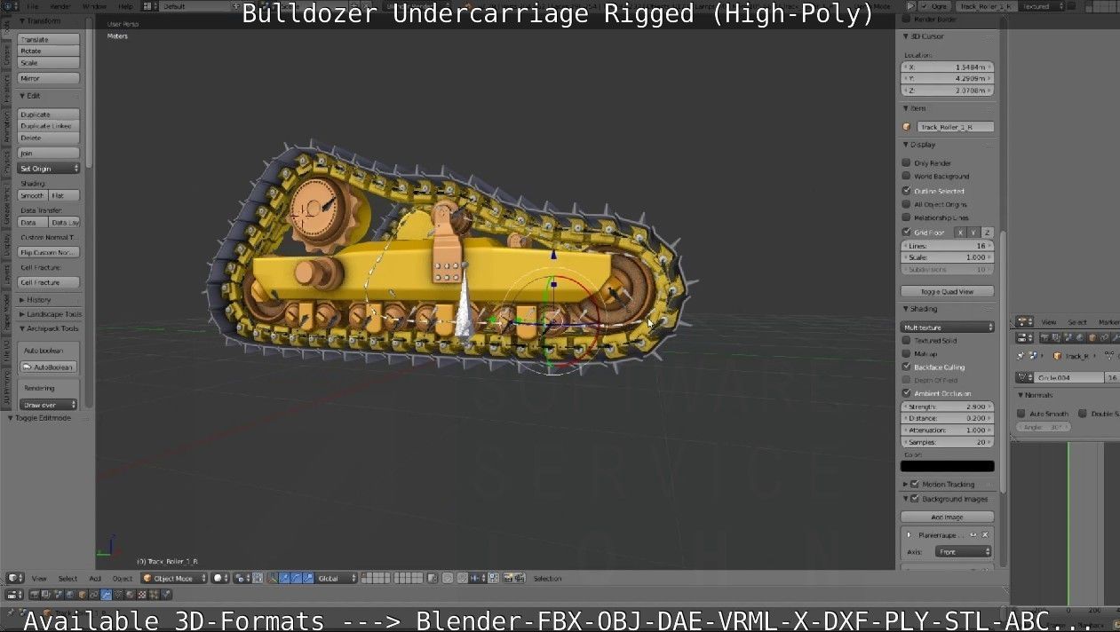
Task: Open the Draw over rendering dropdown
Action: [49, 405]
